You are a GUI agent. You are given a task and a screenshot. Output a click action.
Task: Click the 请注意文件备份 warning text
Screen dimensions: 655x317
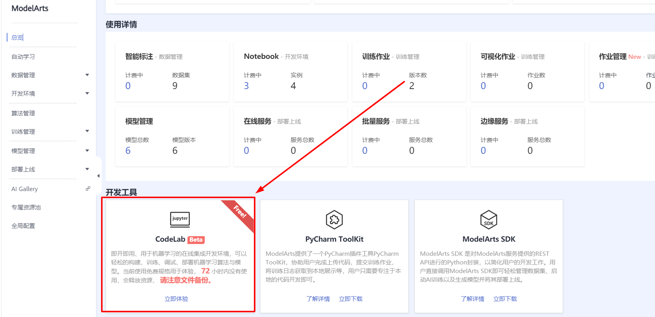[x=186, y=280]
